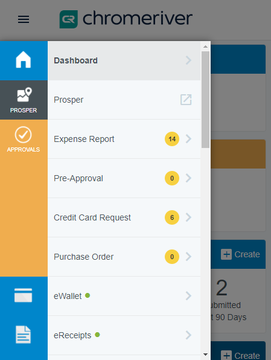Select the eWallet menu entry
The width and height of the screenshot is (271, 360).
tap(124, 296)
